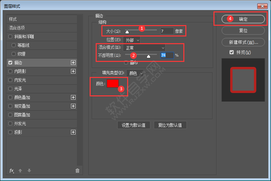
Task: Select the 图案叠加 row label
Action: [x=22, y=115]
